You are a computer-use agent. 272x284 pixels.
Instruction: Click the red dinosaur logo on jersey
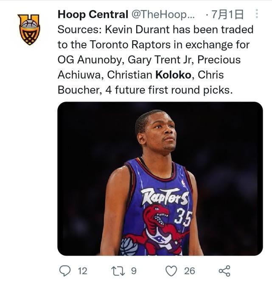tap(159, 225)
